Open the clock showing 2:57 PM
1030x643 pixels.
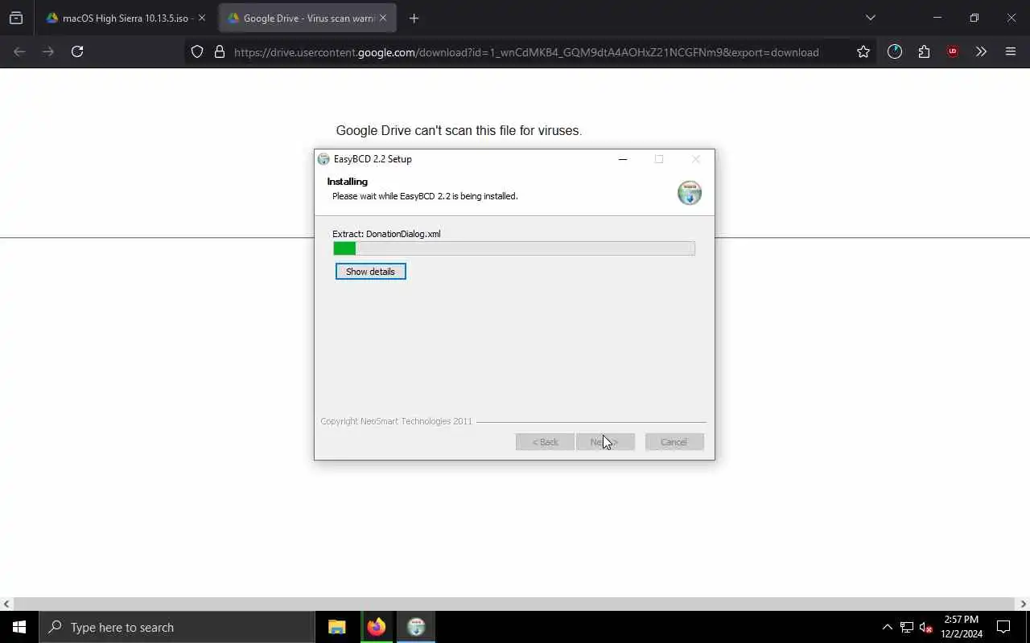pos(962,627)
